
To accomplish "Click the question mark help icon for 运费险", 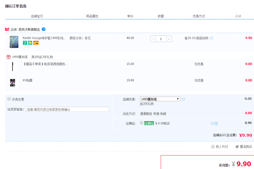I will point(216,123).
